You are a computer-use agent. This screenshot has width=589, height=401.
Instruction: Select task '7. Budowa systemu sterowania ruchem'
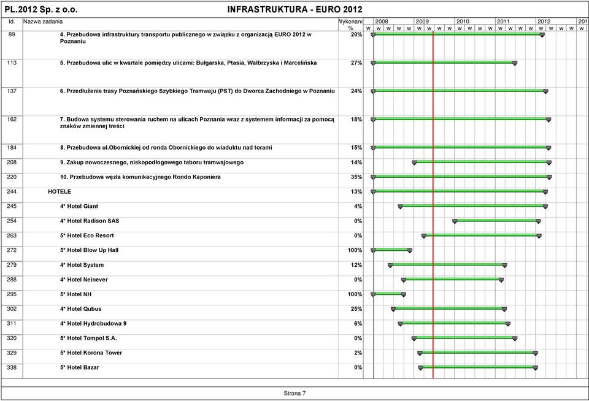click(197, 123)
